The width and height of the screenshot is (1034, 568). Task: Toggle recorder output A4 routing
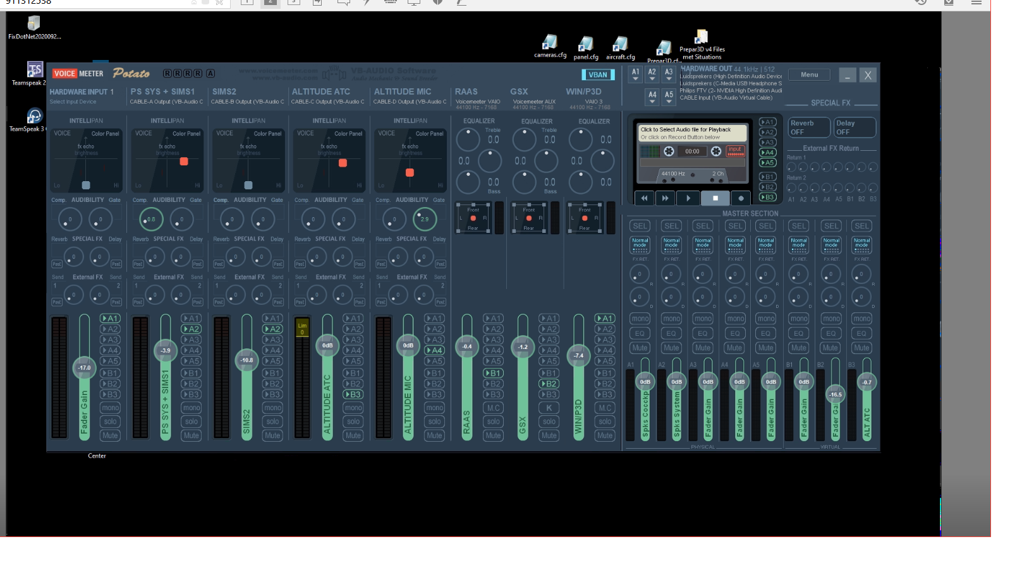pos(767,152)
